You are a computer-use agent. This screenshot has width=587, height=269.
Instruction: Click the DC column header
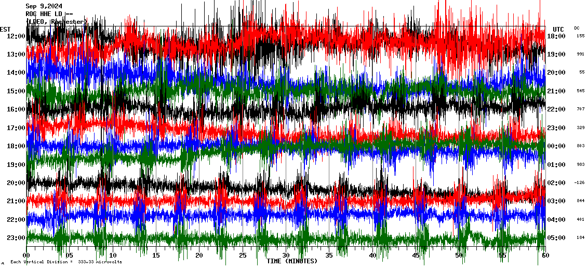coord(577,28)
